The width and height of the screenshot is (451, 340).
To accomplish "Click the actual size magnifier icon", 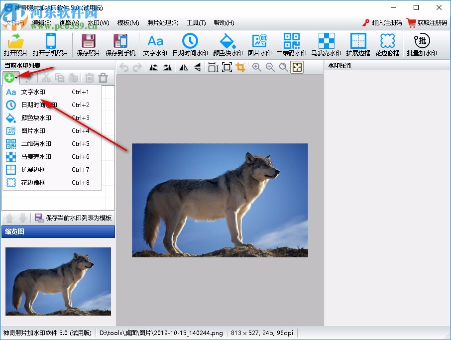I will pyautogui.click(x=284, y=67).
